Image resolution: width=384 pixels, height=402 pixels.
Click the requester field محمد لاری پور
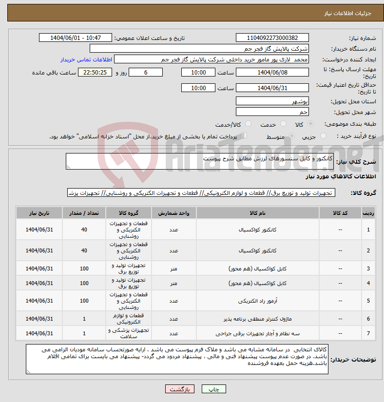(211, 59)
